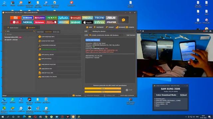Run [ADB] REMOVE PASSCODE function

point(59,64)
